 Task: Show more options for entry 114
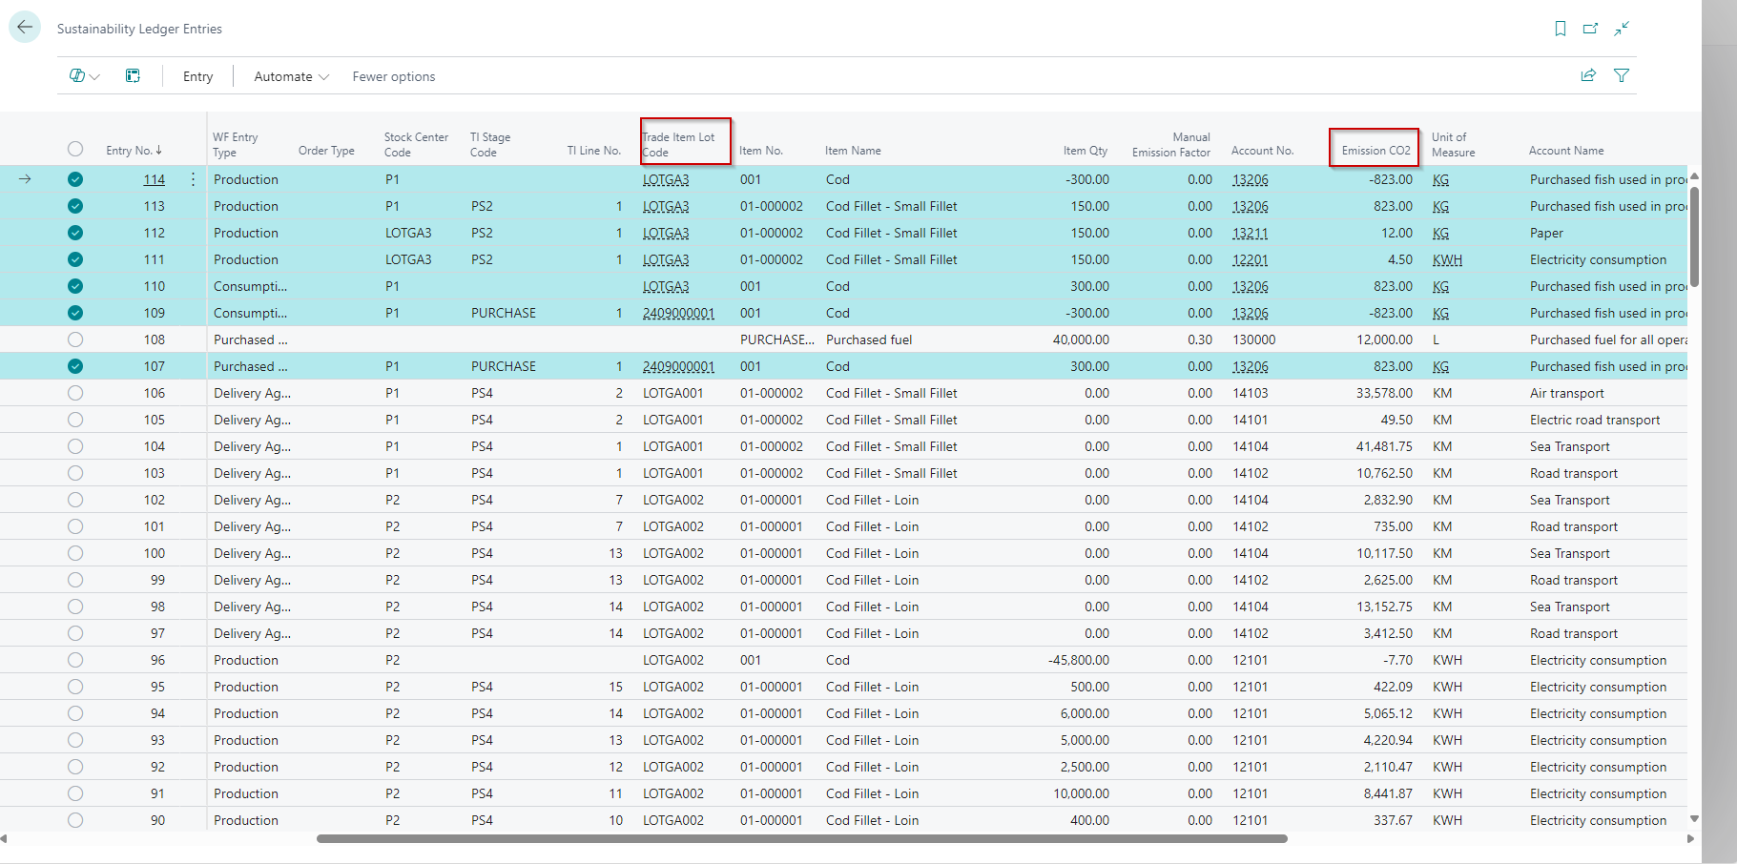tap(193, 179)
